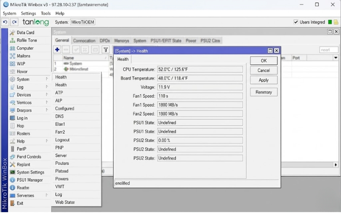Viewport: 341px width, 213px height.
Task: Open the Tools menu
Action: coord(46,13)
